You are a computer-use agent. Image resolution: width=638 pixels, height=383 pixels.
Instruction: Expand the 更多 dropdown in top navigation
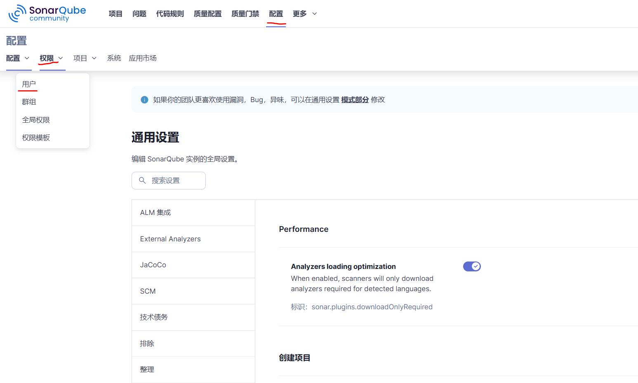point(305,14)
